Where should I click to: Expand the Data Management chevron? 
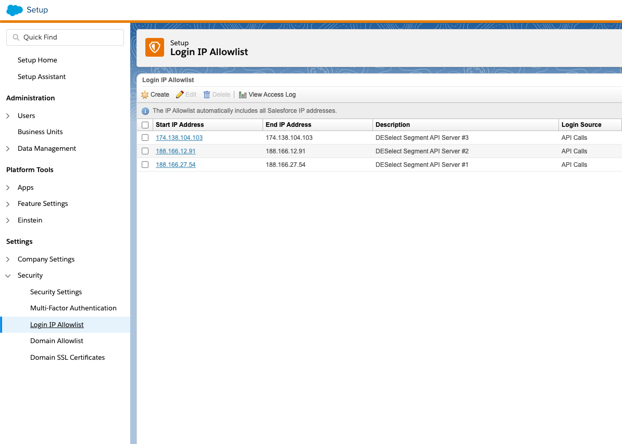pos(8,149)
